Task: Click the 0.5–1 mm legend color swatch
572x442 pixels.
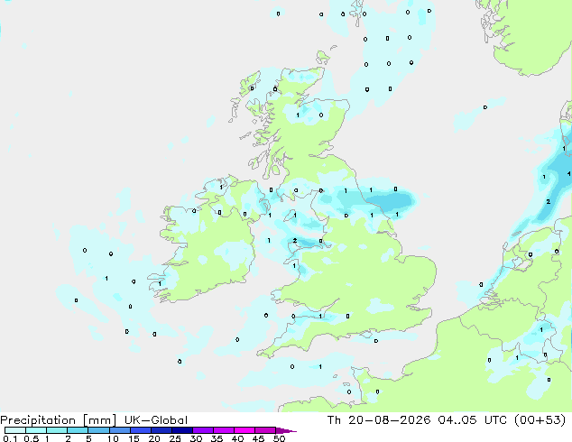Action: point(36,430)
